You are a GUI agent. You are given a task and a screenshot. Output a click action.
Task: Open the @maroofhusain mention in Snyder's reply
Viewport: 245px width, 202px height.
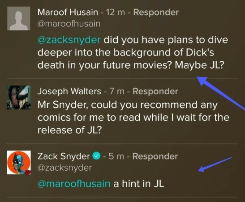(74, 184)
